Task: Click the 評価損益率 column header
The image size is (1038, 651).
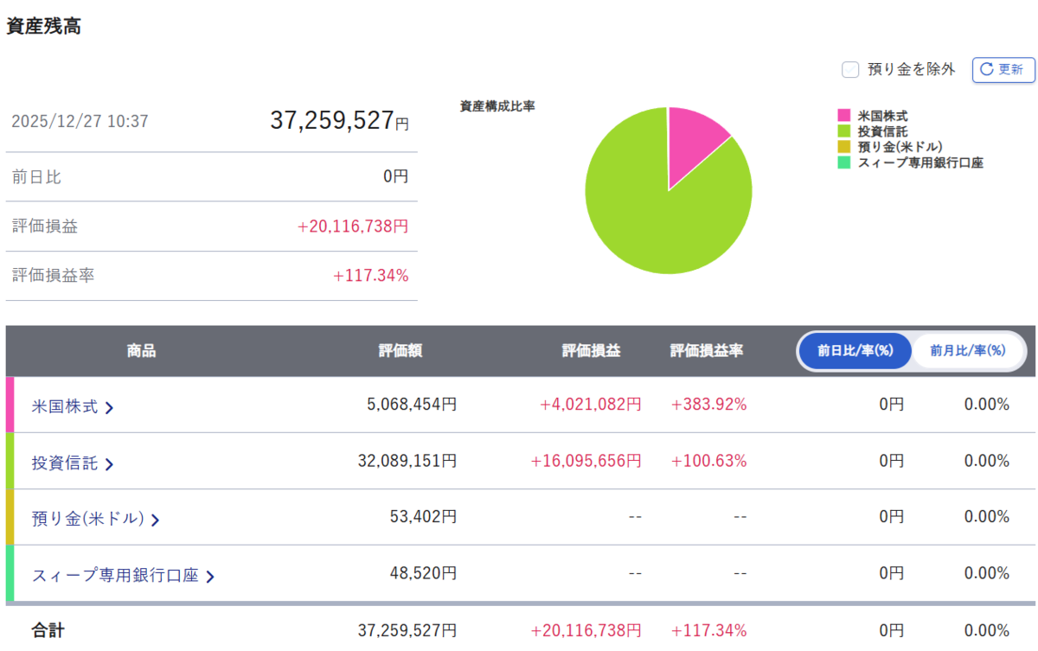Action: pyautogui.click(x=707, y=351)
